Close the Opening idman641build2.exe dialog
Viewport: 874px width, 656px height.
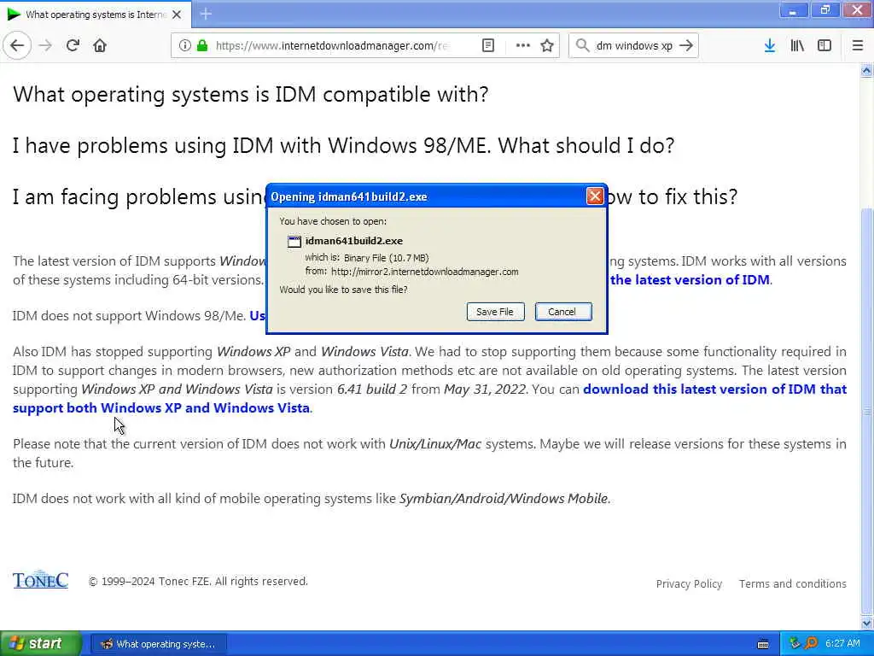(595, 196)
